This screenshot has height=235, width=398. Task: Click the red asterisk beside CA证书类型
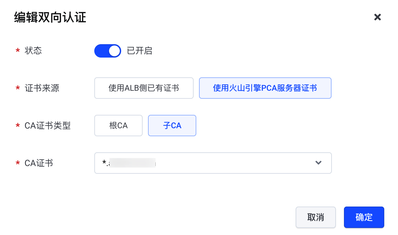pos(17,126)
